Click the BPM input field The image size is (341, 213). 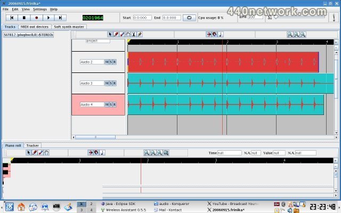[256, 17]
